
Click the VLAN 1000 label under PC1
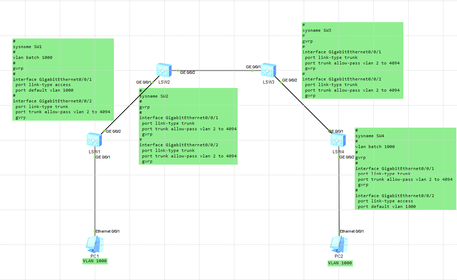[95, 261]
